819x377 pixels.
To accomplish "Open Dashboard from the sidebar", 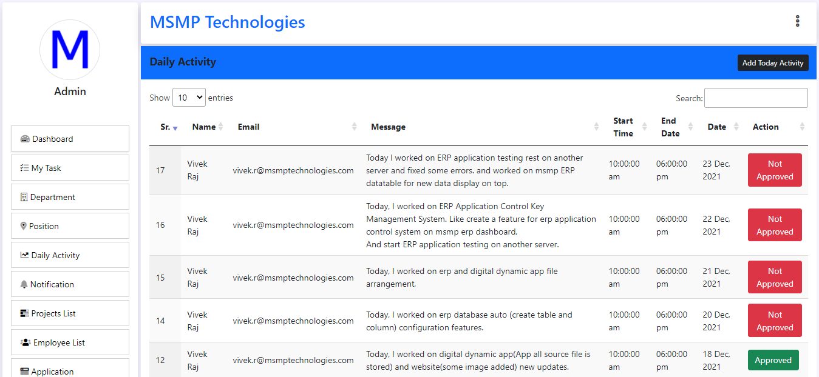I will click(70, 139).
